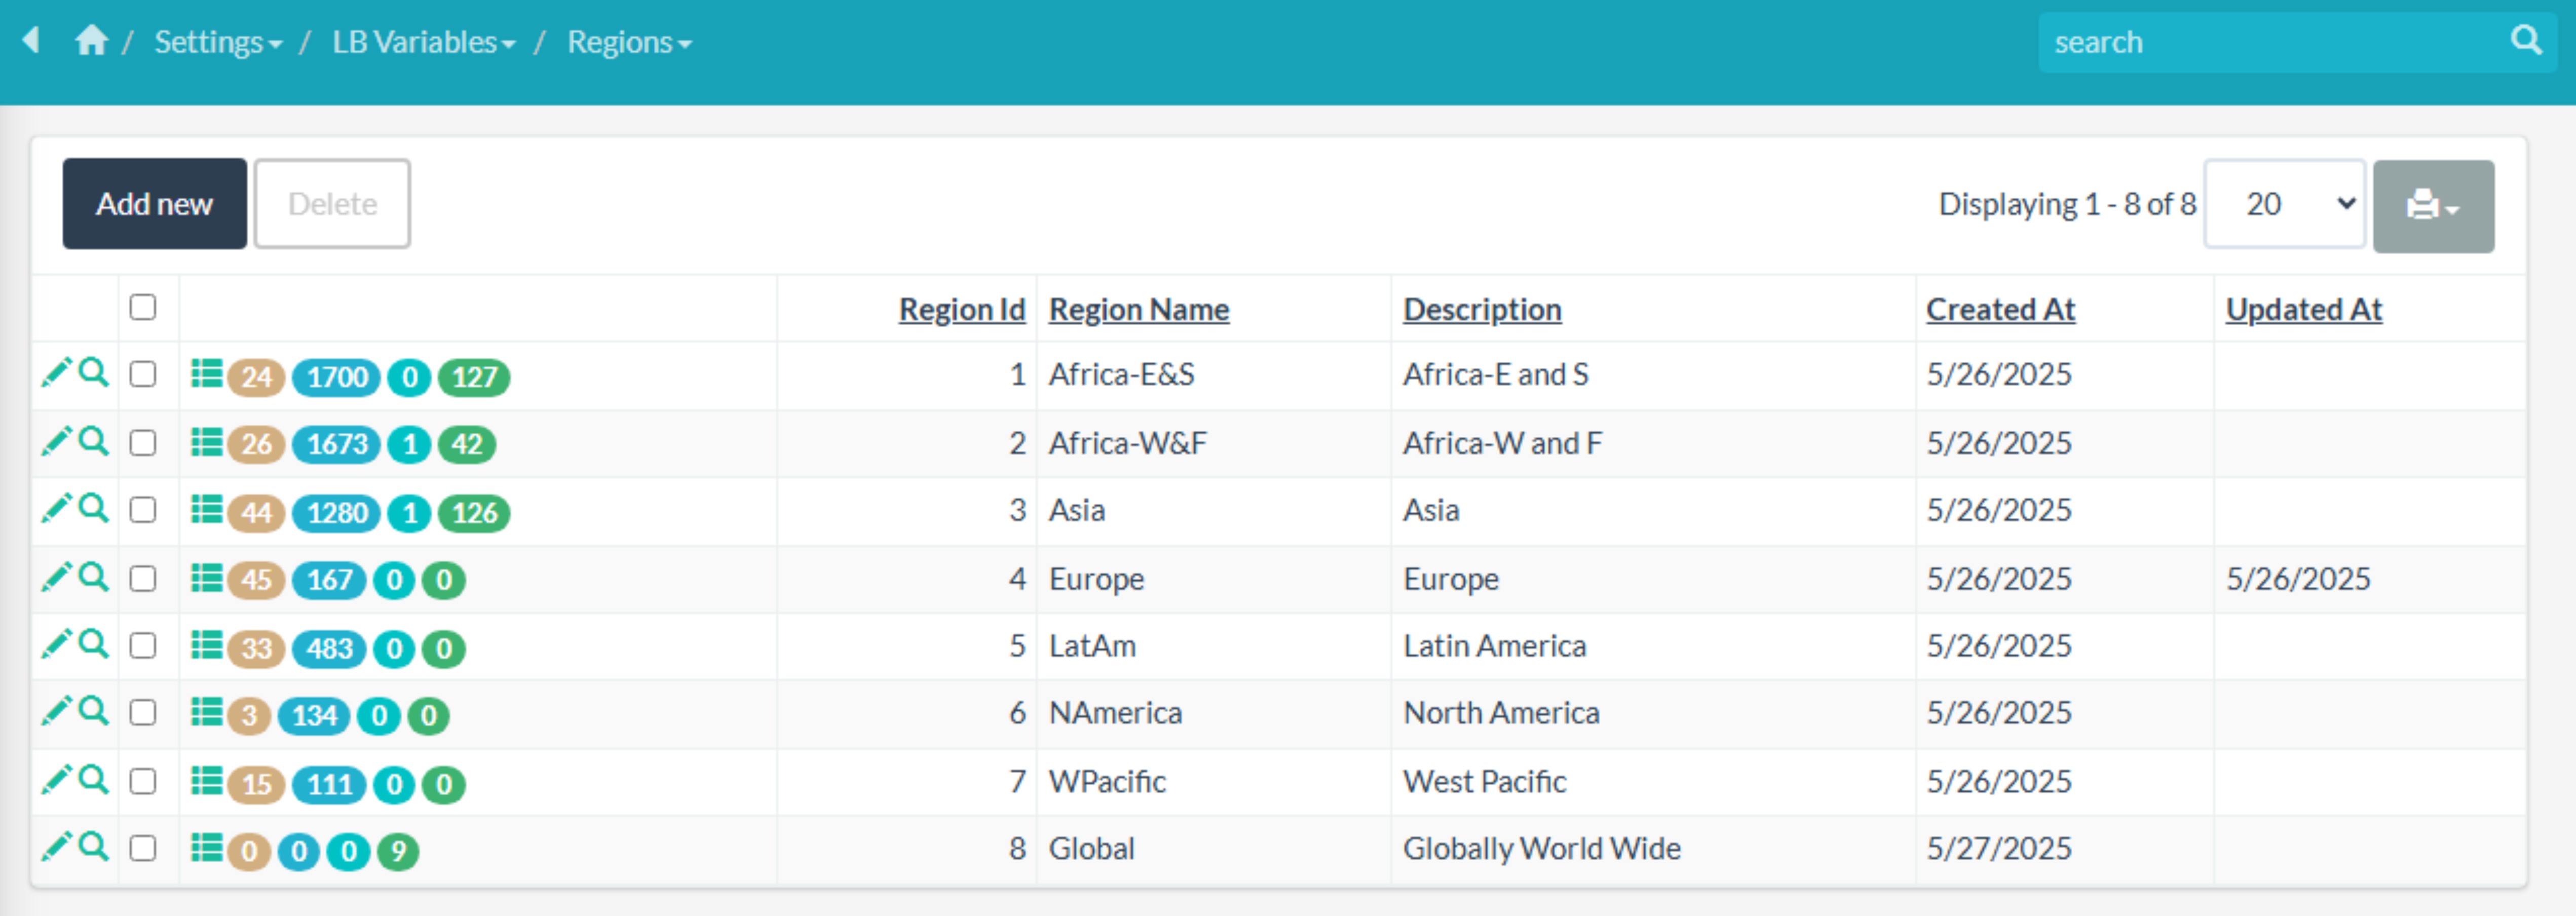Sort by Region Name column
Image resolution: width=2576 pixels, height=916 pixels.
click(1139, 310)
